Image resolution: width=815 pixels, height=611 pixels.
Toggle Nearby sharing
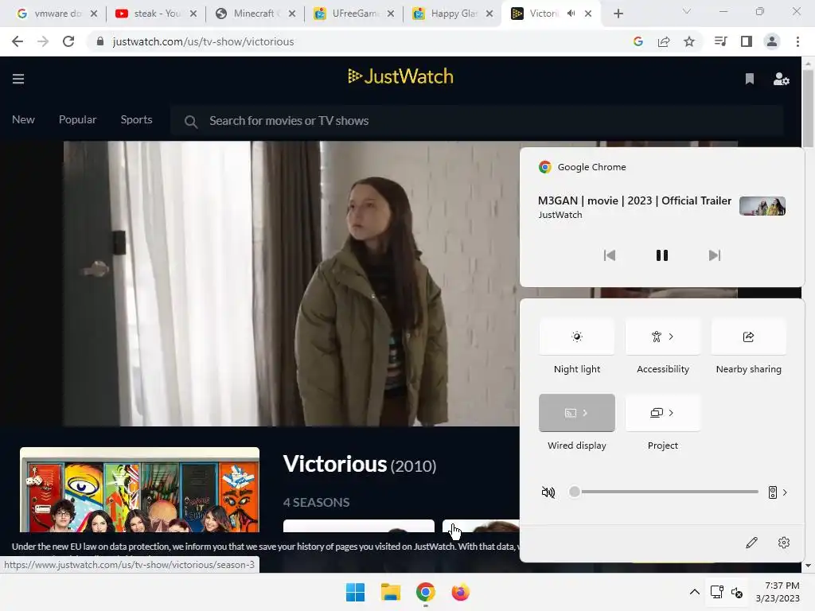pyautogui.click(x=748, y=337)
